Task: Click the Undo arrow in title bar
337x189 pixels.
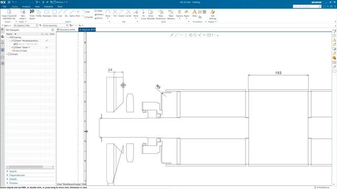Action: click(x=13, y=2)
